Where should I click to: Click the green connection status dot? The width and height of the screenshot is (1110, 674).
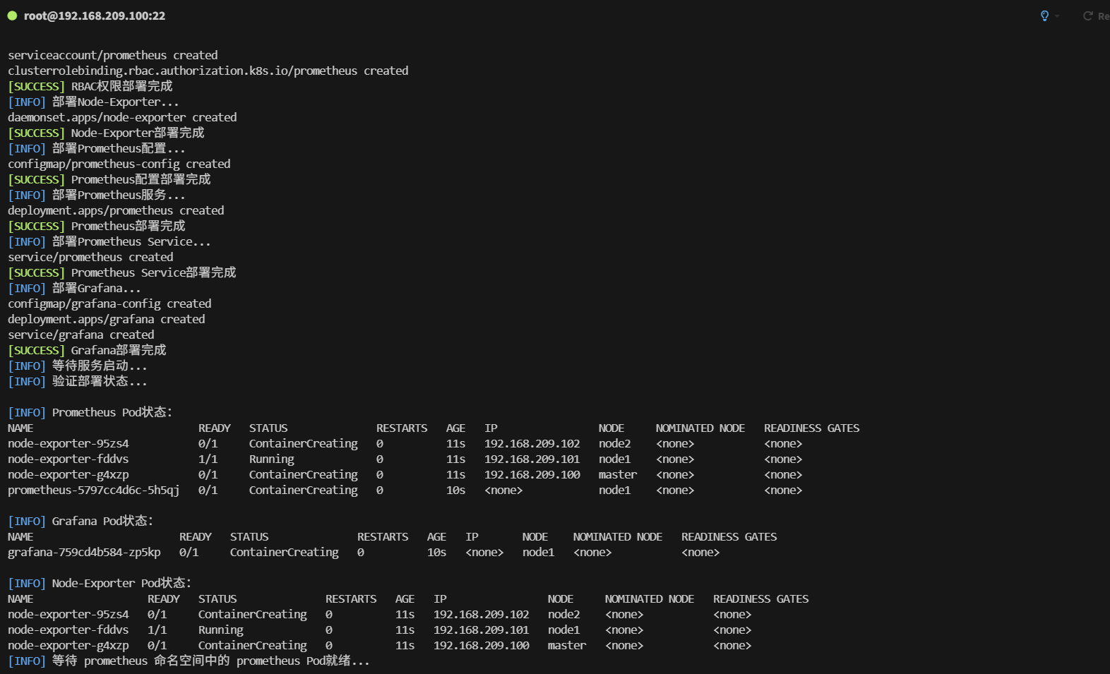(x=12, y=16)
